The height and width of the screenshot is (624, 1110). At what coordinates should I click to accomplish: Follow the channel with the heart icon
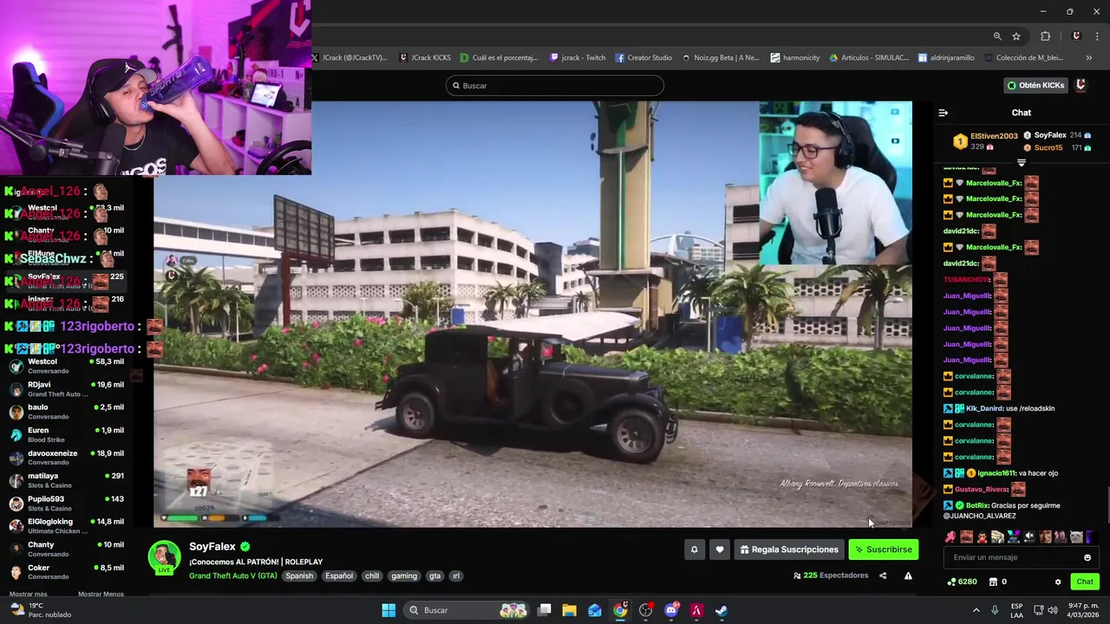[x=719, y=549]
